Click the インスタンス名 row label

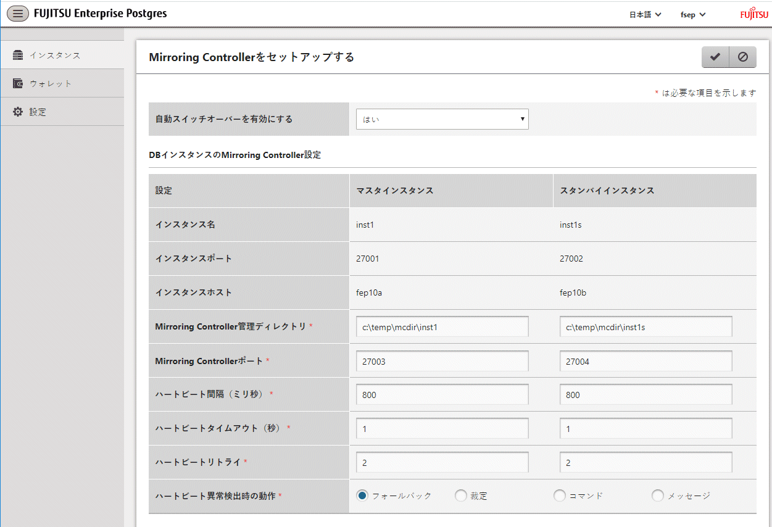pyautogui.click(x=185, y=225)
